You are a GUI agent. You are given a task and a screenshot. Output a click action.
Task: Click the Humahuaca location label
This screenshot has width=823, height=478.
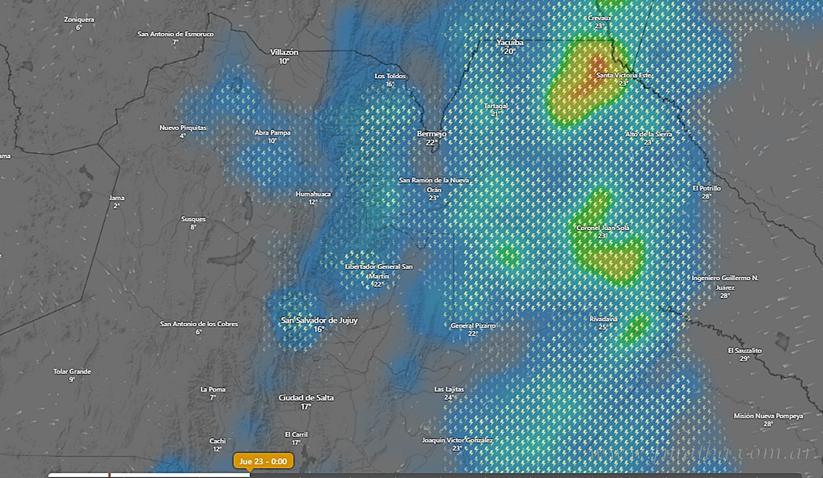tap(313, 194)
